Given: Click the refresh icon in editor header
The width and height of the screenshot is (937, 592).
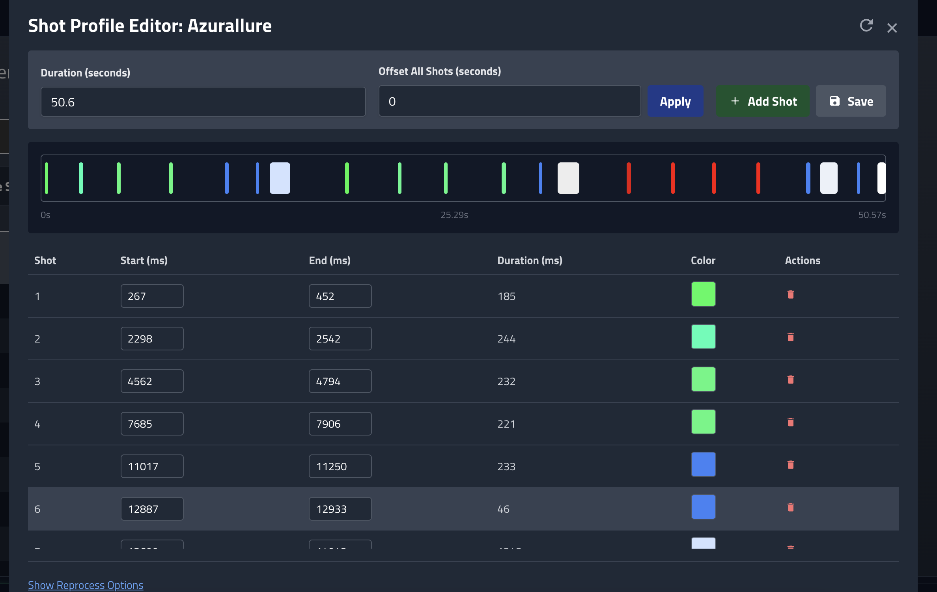Looking at the screenshot, I should click(866, 26).
